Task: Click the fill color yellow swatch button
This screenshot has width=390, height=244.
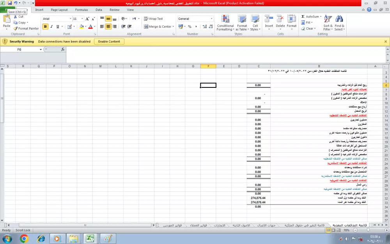Action: (82, 27)
